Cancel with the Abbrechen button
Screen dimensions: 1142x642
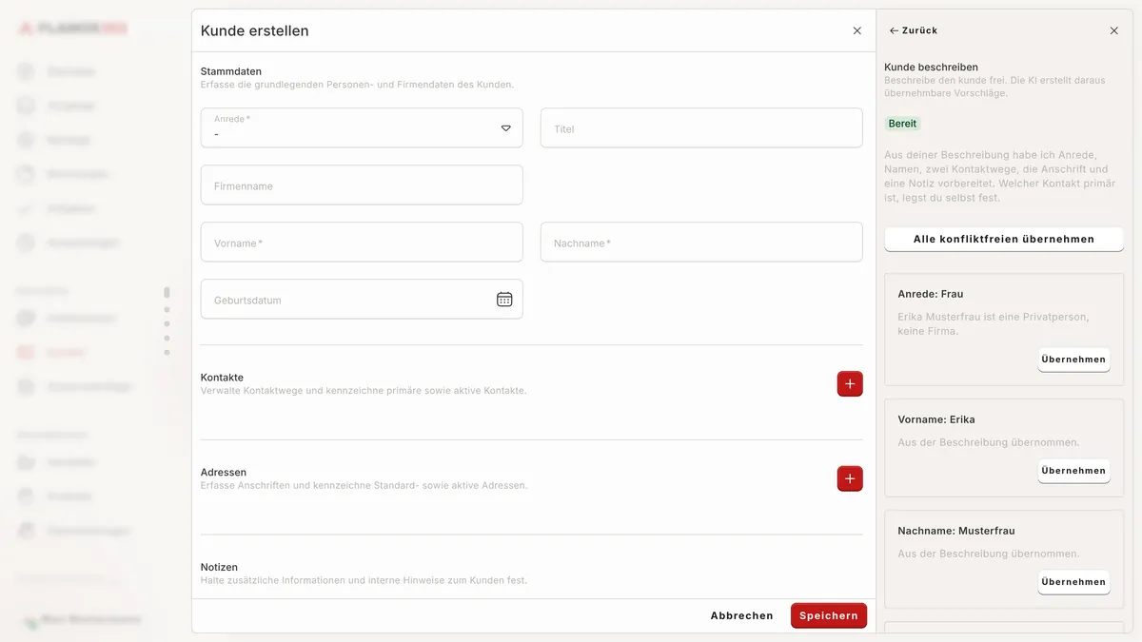[x=741, y=615]
